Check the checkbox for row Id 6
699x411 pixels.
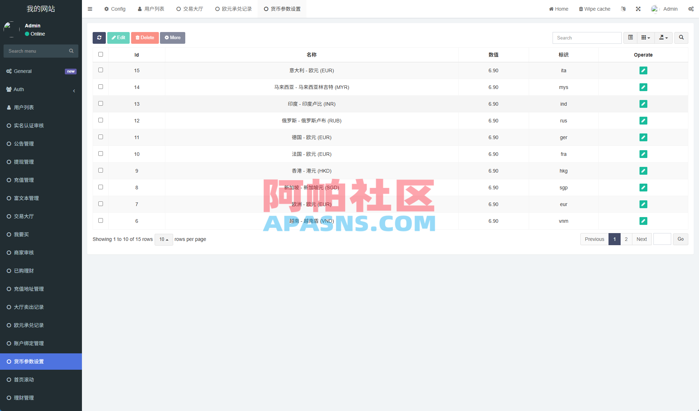point(100,220)
